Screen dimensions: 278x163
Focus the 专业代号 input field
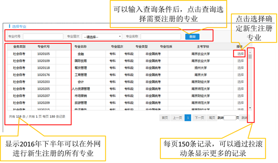click(x=43, y=36)
